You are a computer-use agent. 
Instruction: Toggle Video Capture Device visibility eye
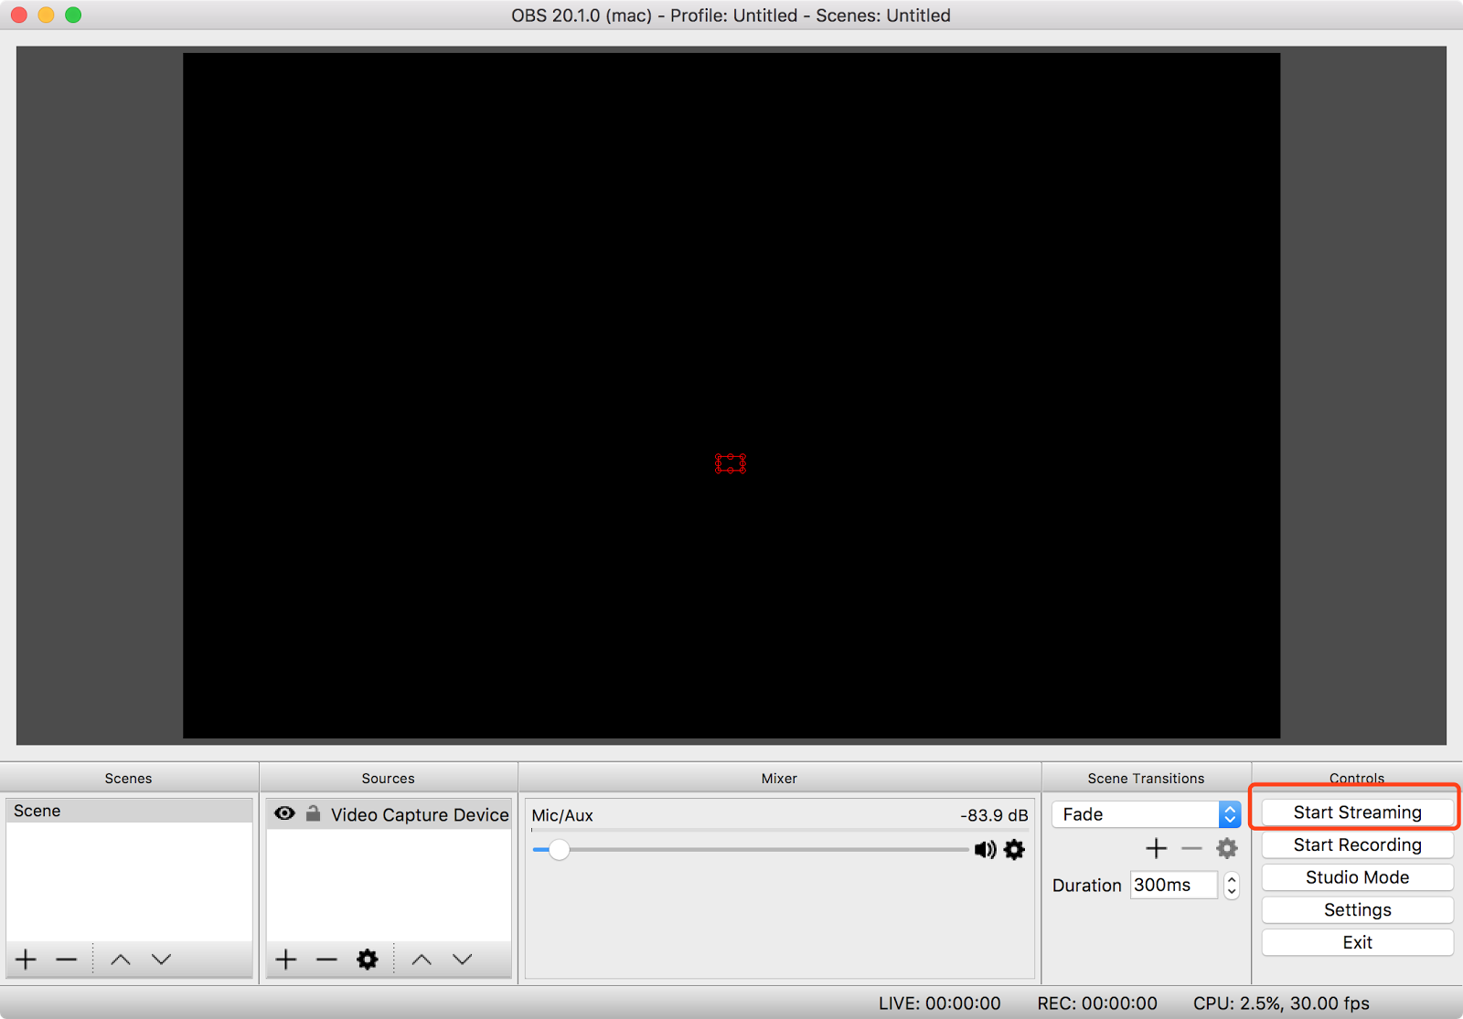(x=284, y=813)
